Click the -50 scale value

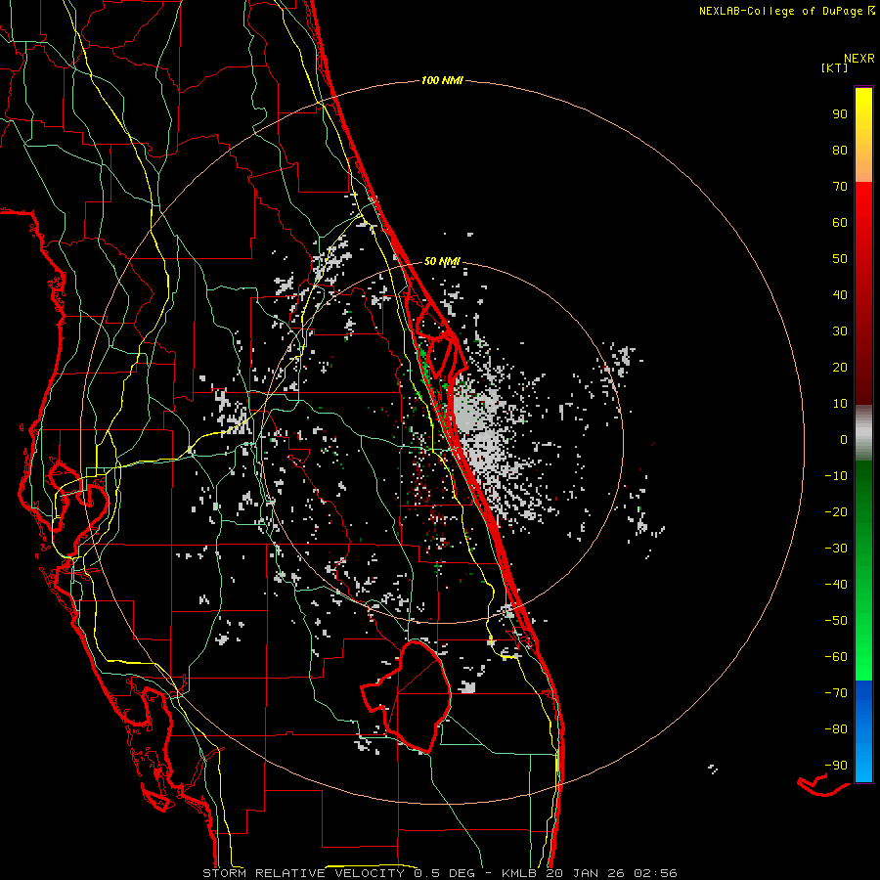836,621
